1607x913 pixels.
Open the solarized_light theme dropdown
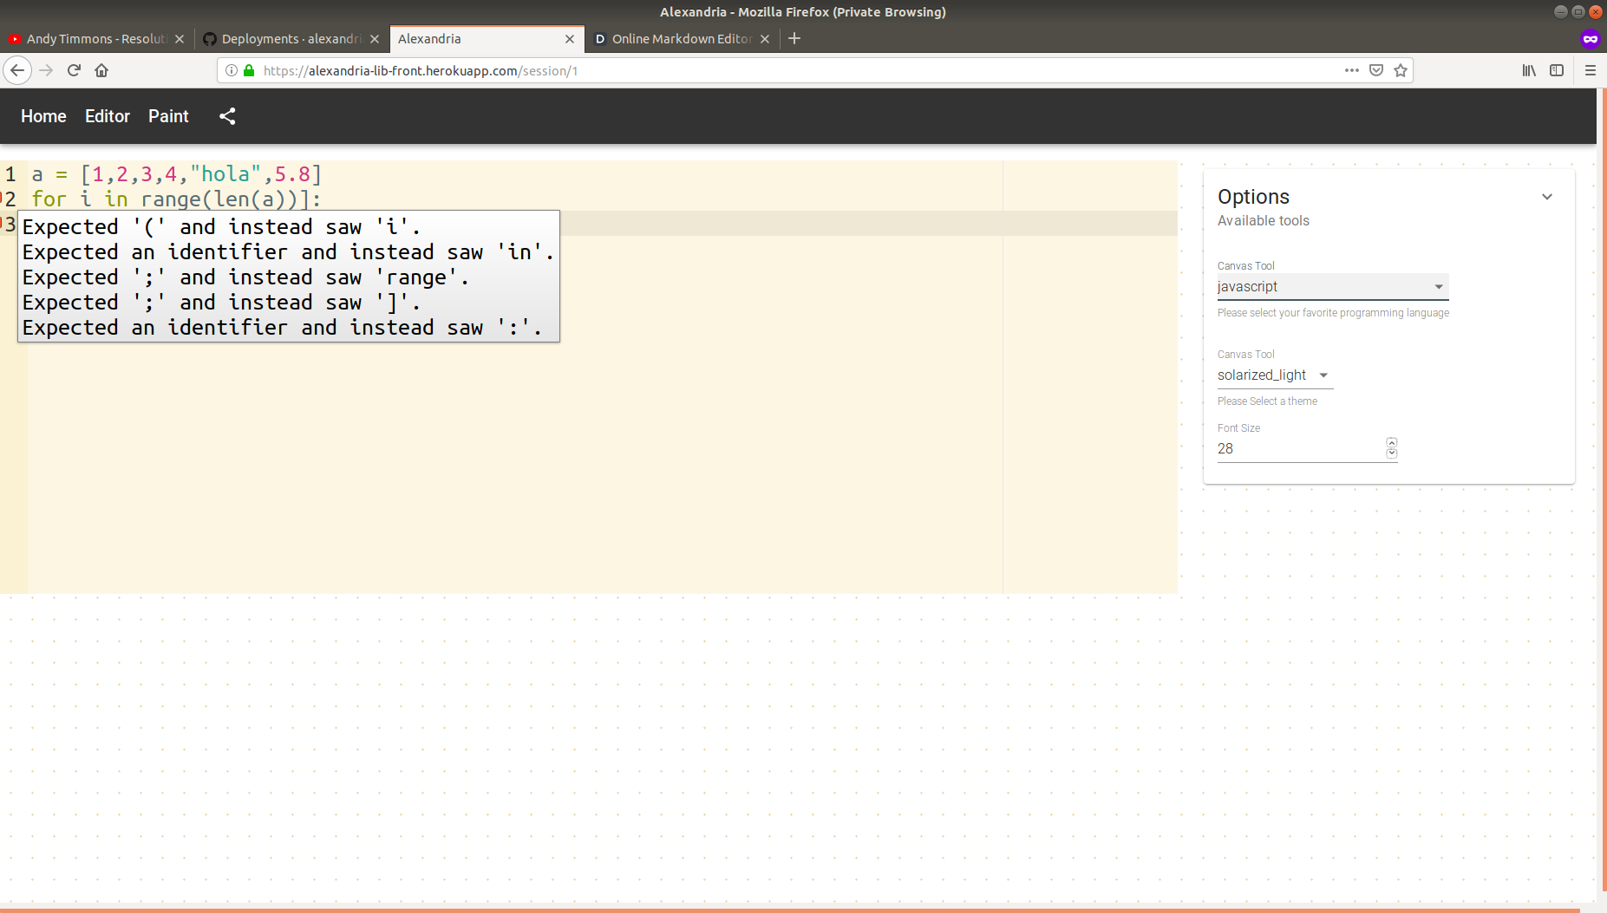(x=1275, y=375)
